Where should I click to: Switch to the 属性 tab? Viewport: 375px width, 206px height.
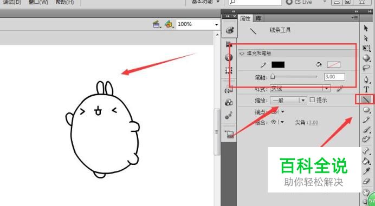point(245,18)
